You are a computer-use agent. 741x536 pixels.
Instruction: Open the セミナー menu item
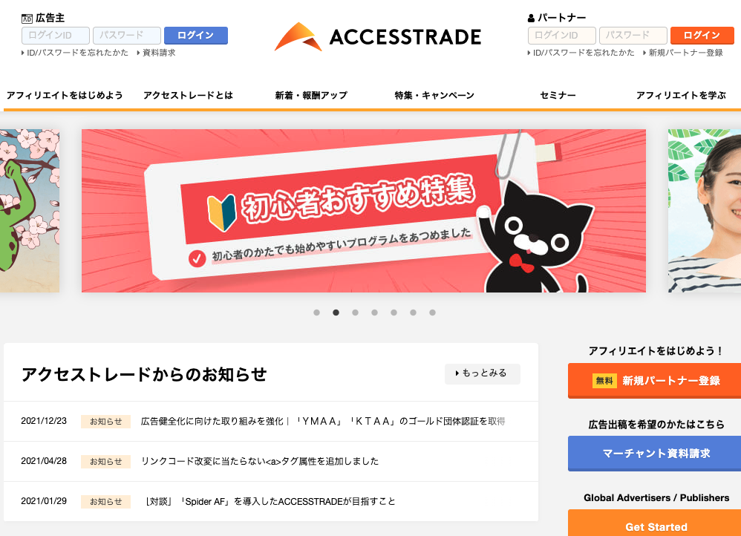tap(558, 96)
